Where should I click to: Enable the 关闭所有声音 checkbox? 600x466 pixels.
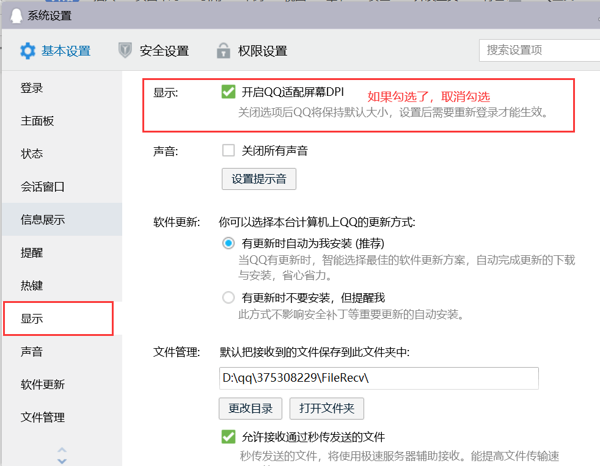(229, 150)
